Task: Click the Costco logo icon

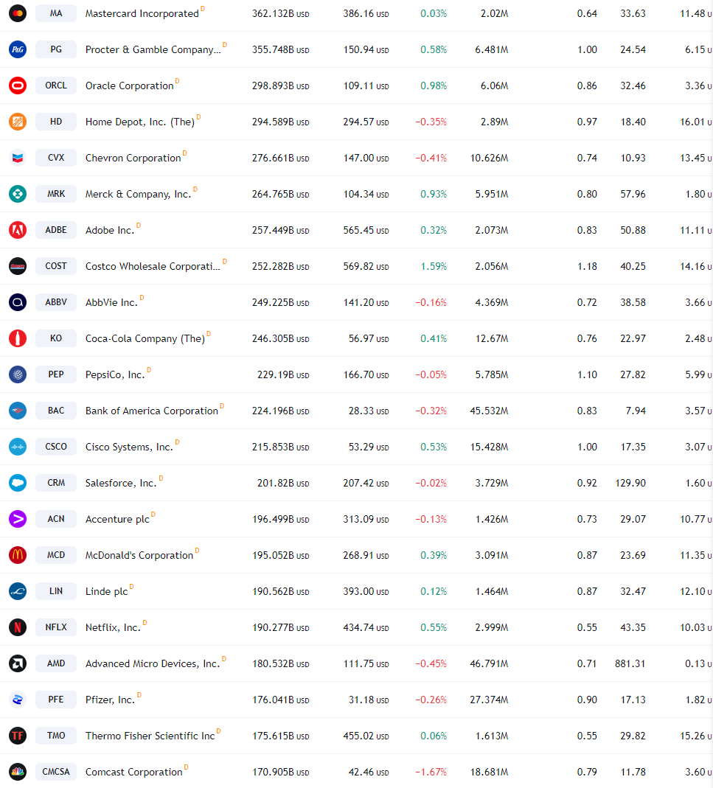Action: click(18, 266)
